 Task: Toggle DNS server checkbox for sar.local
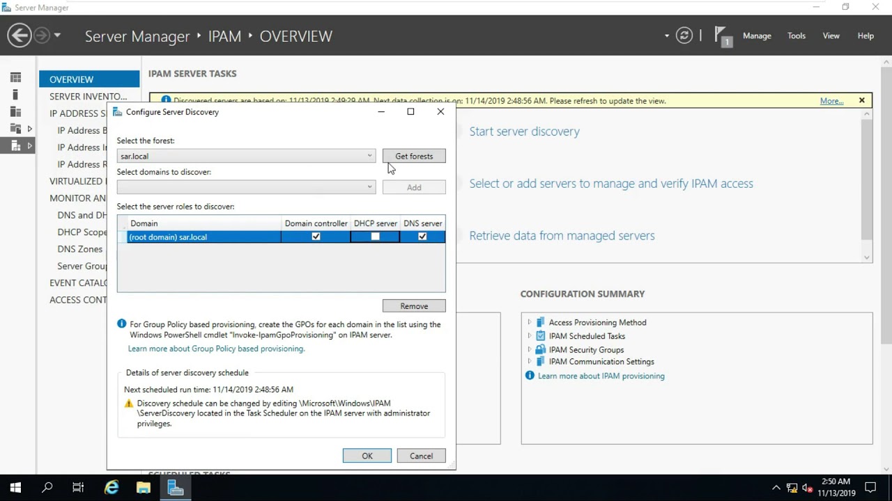click(x=422, y=237)
